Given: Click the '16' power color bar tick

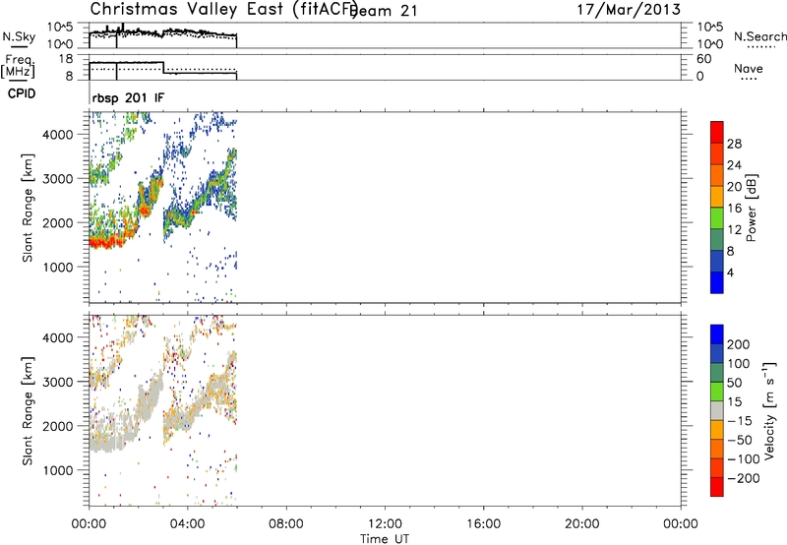Looking at the screenshot, I should pos(734,209).
